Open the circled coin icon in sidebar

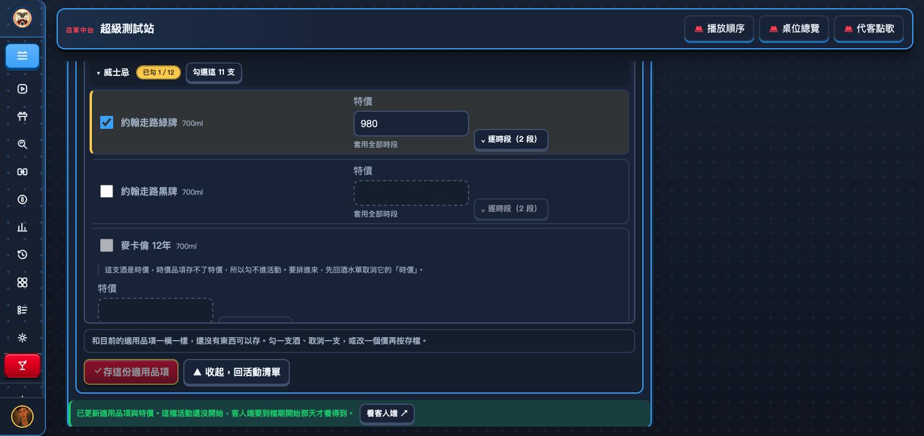pos(22,199)
